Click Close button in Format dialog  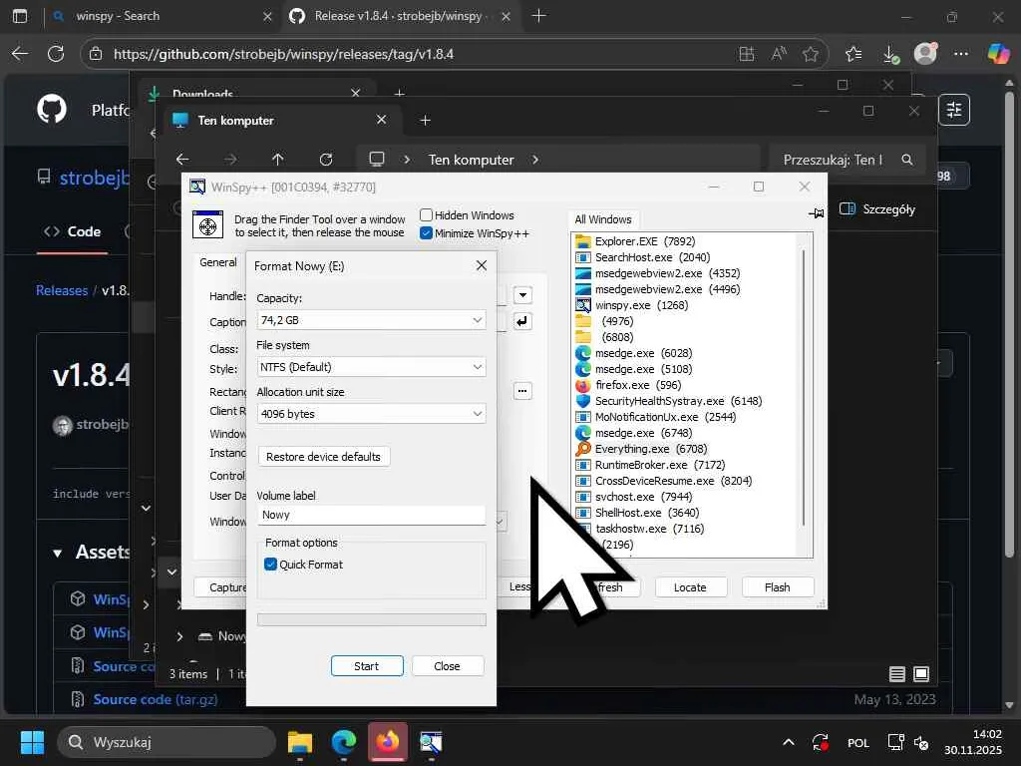tap(448, 666)
